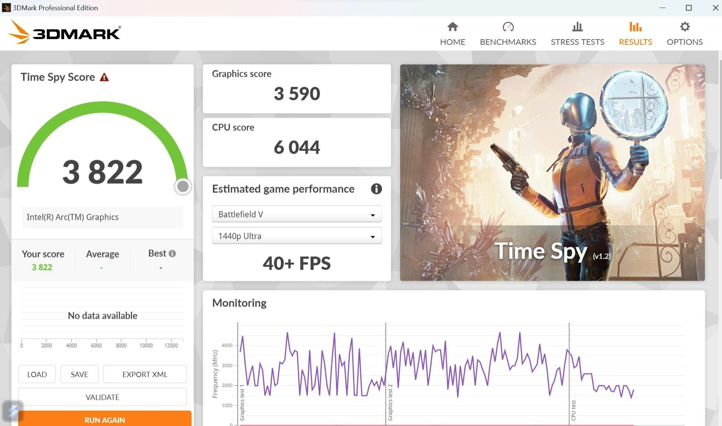Click the VALIDATE button
Image resolution: width=722 pixels, height=426 pixels.
click(102, 397)
